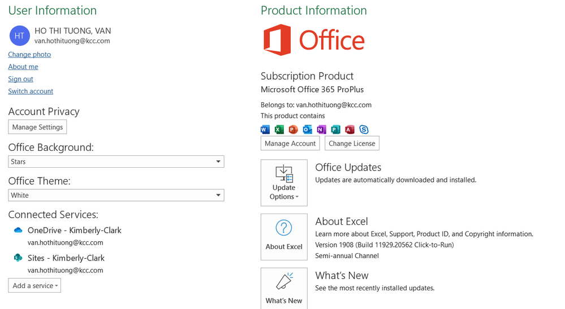The image size is (565, 309).
Task: Click the OneDrive - Kimberly-Clark service entry
Action: point(75,230)
